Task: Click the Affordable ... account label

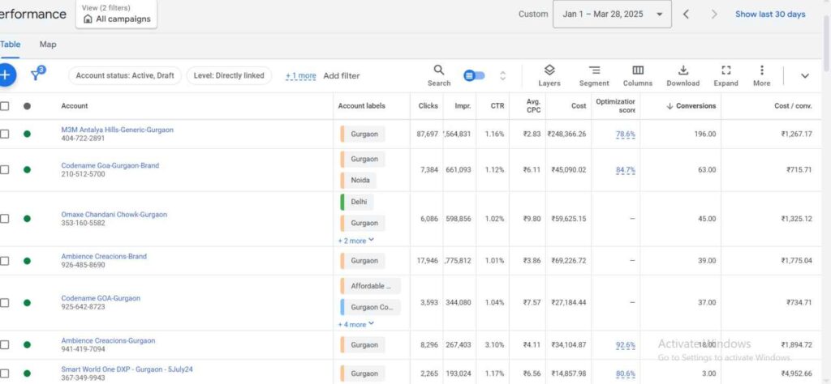Action: tap(370, 286)
